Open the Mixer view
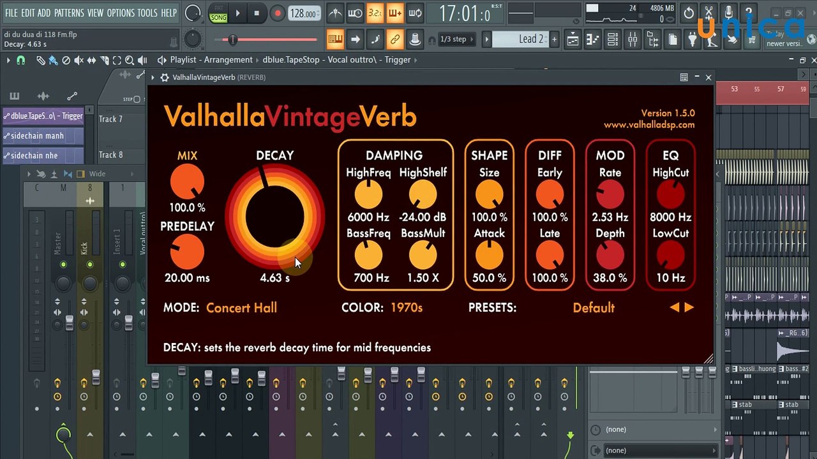This screenshot has width=817, height=459. tap(633, 40)
